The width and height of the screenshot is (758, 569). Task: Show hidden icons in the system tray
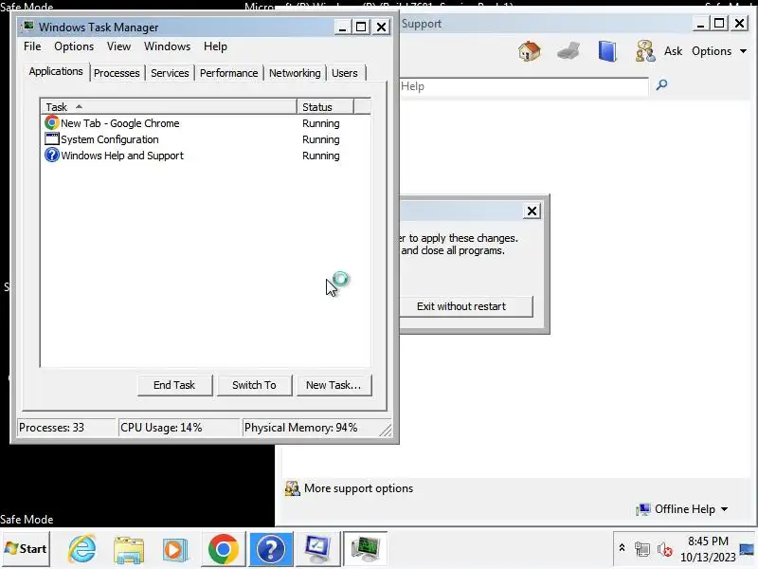pyautogui.click(x=623, y=548)
